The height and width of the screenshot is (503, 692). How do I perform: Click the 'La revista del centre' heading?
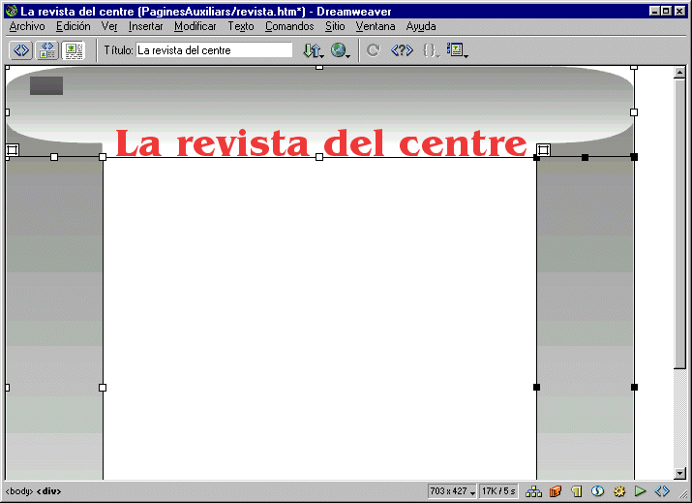[x=321, y=142]
